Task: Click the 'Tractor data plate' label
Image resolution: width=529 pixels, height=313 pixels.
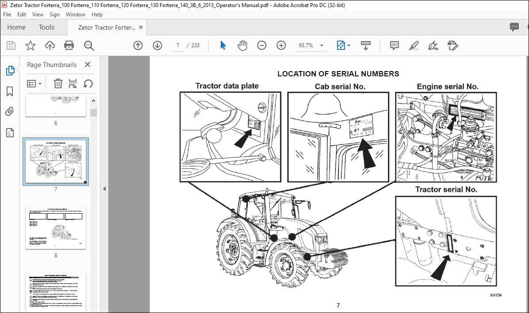Action: coord(227,86)
